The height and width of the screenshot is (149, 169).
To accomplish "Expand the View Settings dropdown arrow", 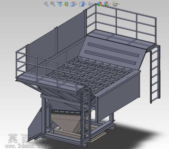I will click(119, 4).
